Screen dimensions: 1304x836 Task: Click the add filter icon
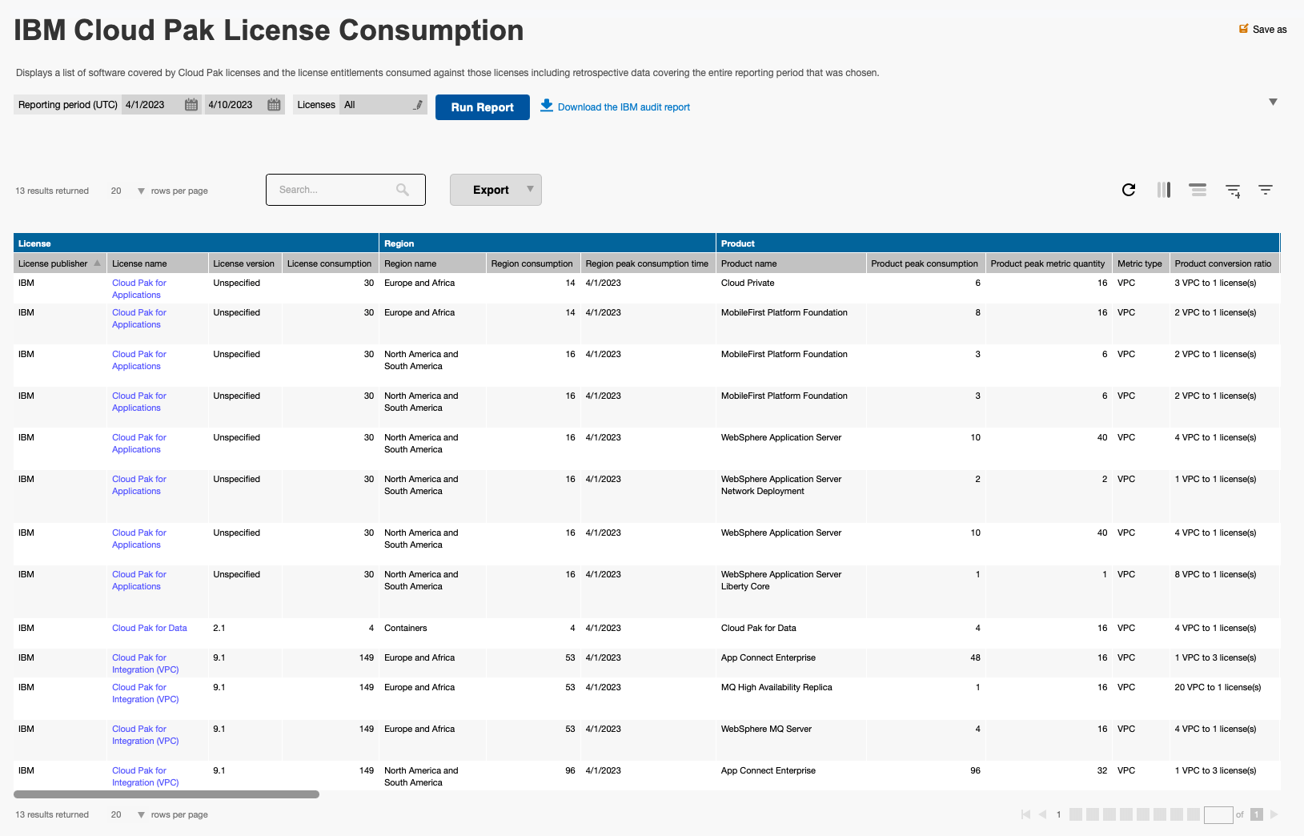[x=1233, y=191]
